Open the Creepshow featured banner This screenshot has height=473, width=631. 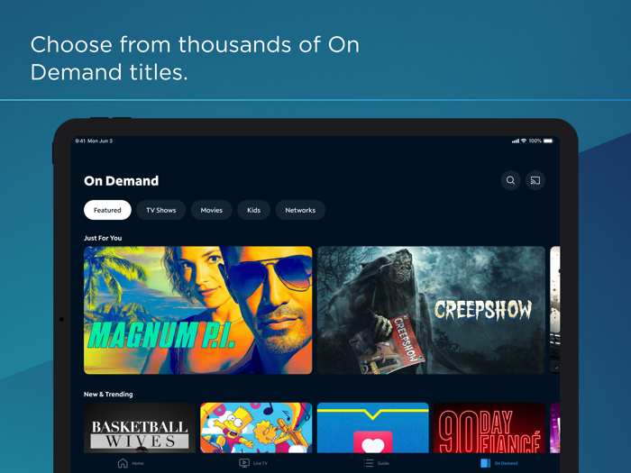(431, 310)
